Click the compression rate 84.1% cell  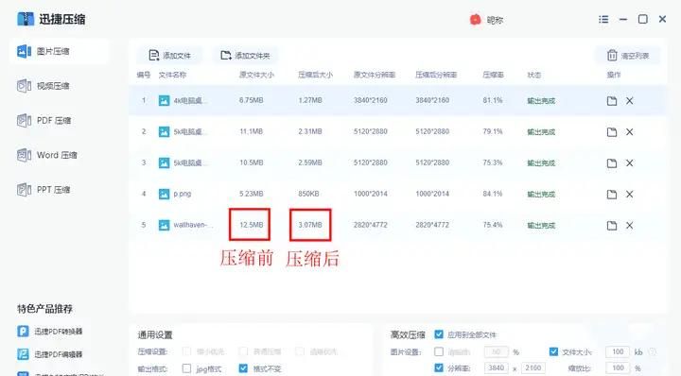493,194
